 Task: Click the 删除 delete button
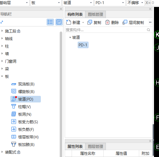(112, 22)
